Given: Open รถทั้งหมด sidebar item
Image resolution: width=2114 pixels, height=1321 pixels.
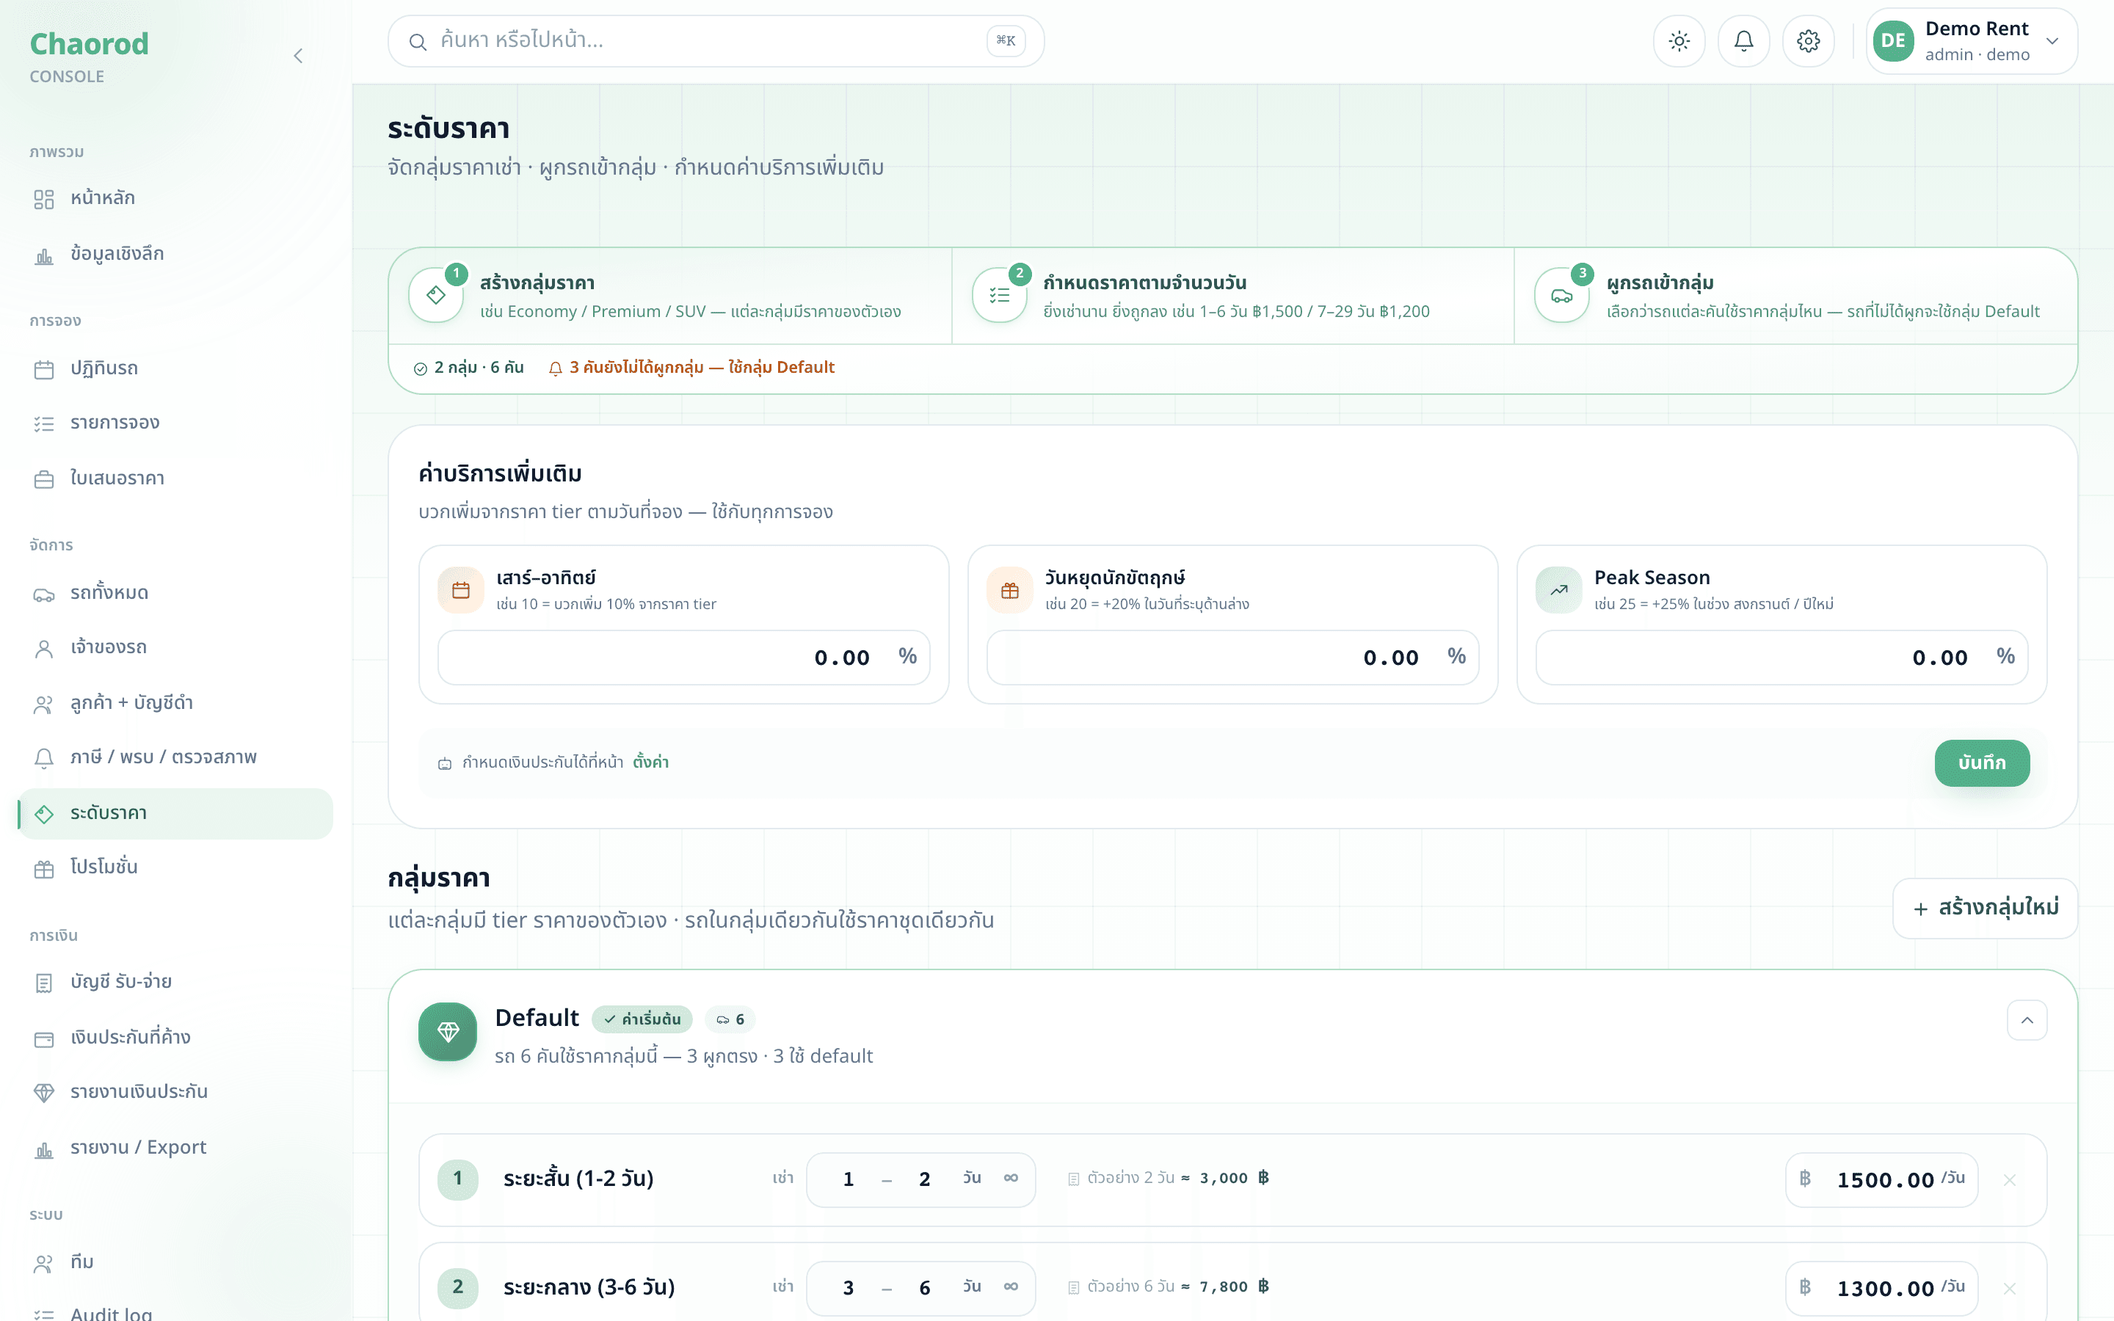Looking at the screenshot, I should 175,593.
